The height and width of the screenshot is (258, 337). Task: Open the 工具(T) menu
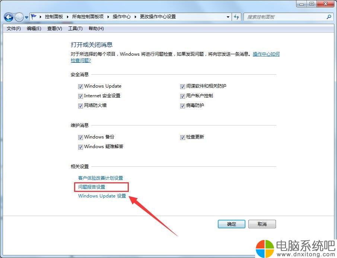75,29
